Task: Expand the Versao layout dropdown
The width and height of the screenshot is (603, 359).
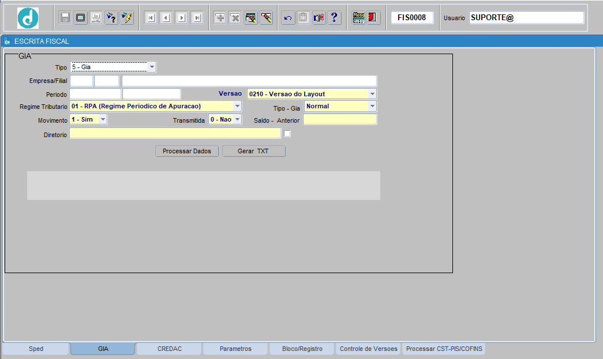Action: (372, 94)
